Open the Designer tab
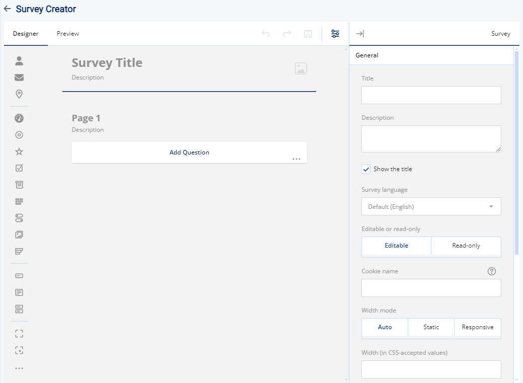Screen dimensions: 523x383 click(x=25, y=34)
